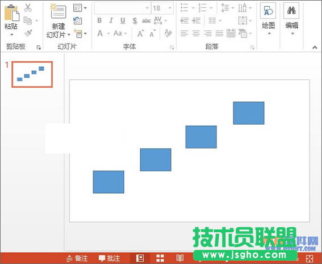
Task: Click the Paste clipboard icon
Action: point(12,12)
